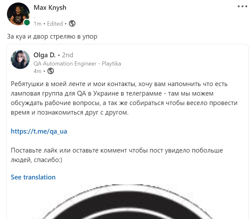
Task: Click the 4m timestamp on shared post
Action: (37, 71)
